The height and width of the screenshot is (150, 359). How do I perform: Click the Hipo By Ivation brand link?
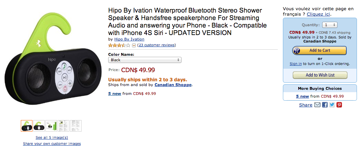coord(129,39)
